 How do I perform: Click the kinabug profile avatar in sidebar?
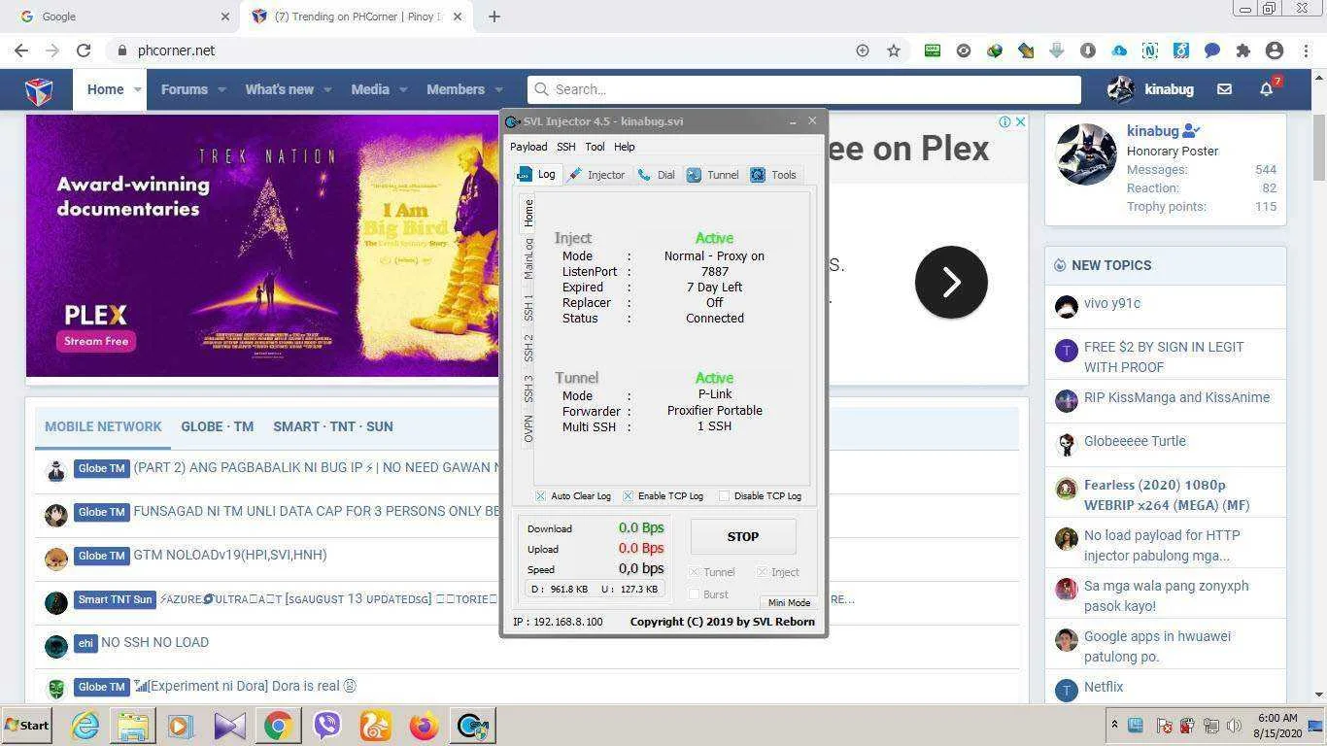click(1086, 154)
